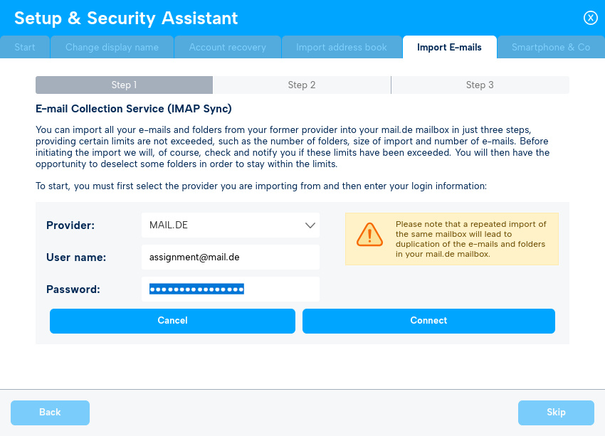The height and width of the screenshot is (436, 605).
Task: Switch to the Start tab
Action: pos(25,47)
